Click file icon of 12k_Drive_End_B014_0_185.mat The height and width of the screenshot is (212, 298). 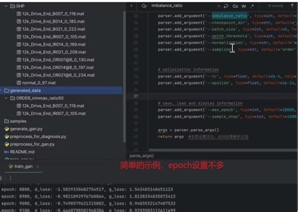(x=19, y=21)
